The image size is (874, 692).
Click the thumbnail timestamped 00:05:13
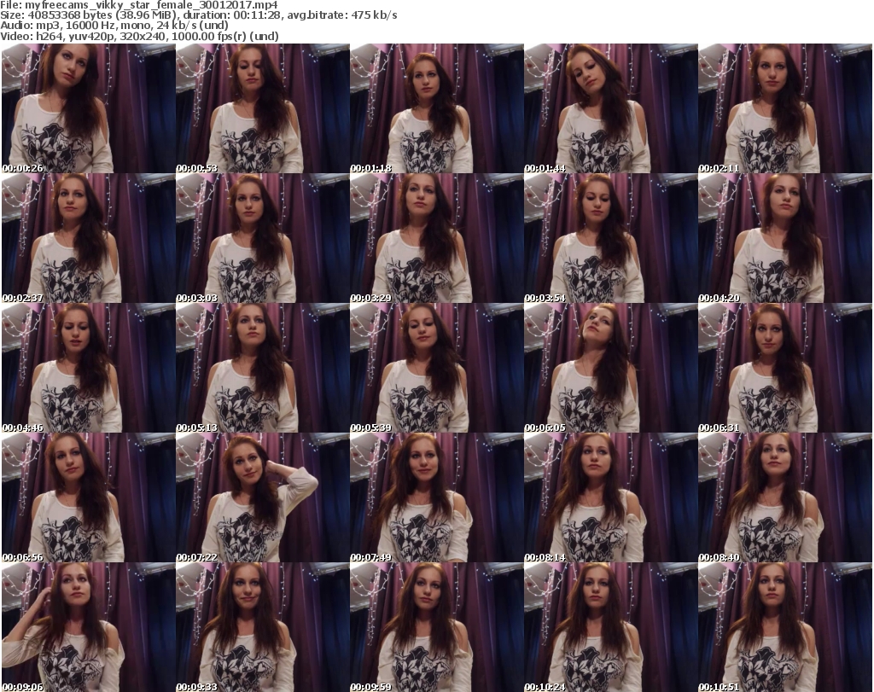263,368
